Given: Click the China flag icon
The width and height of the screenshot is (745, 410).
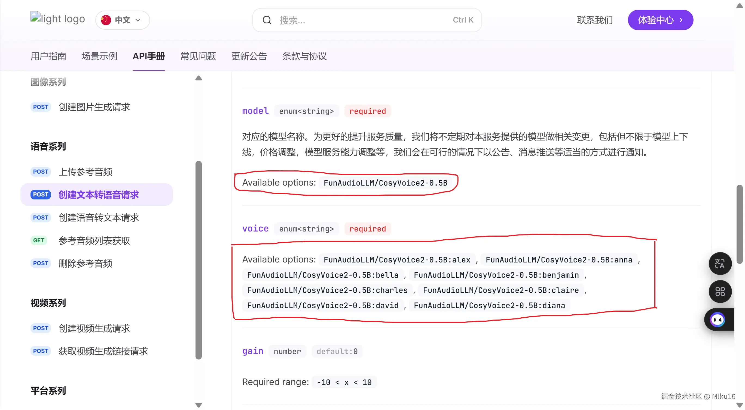Looking at the screenshot, I should coord(106,20).
